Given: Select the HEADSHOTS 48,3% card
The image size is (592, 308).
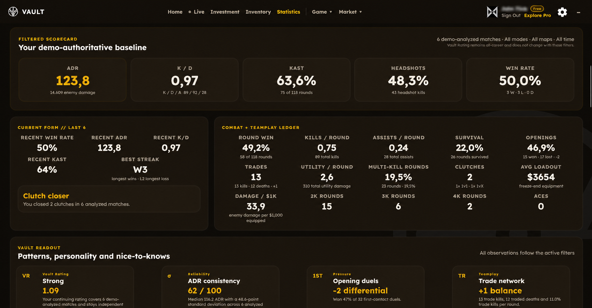Looking at the screenshot, I should click(408, 80).
